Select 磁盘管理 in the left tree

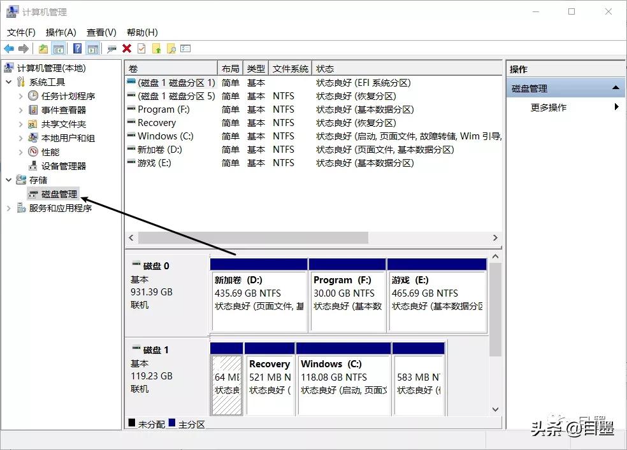coord(59,193)
